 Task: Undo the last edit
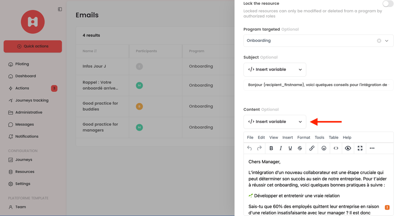point(249,148)
